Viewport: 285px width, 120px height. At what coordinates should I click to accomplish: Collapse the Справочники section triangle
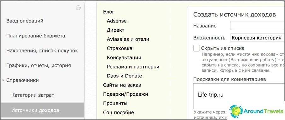tap(3, 80)
